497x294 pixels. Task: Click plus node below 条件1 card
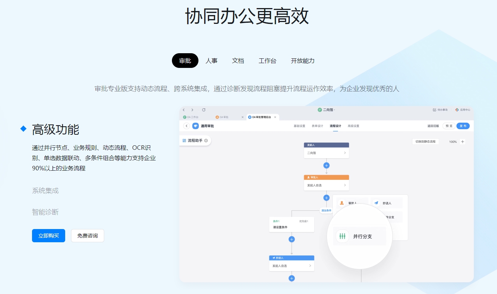pyautogui.click(x=292, y=239)
